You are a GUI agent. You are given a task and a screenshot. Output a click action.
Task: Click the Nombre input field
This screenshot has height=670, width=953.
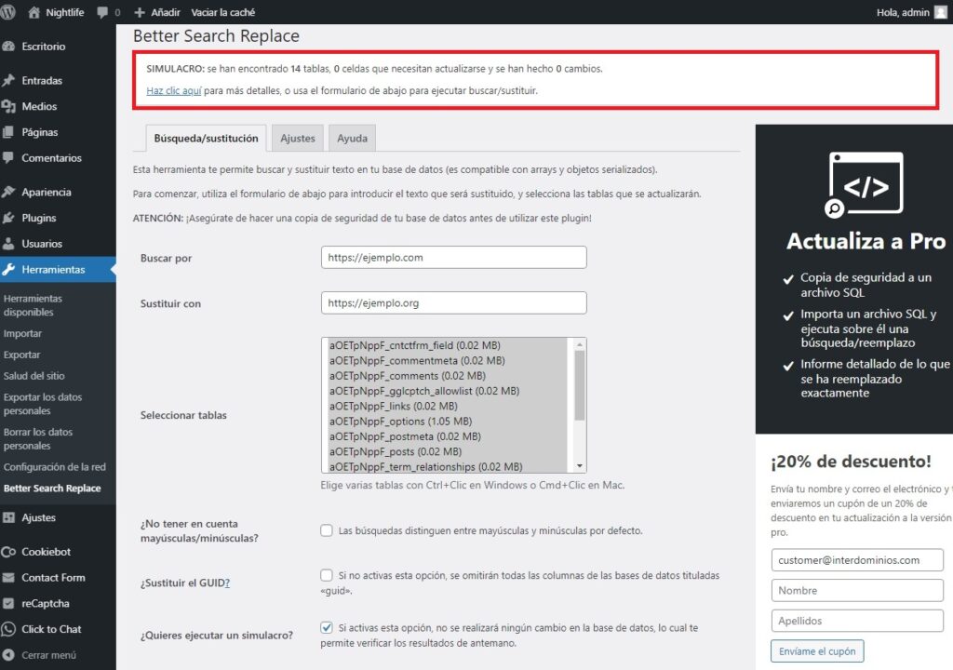[x=857, y=590]
